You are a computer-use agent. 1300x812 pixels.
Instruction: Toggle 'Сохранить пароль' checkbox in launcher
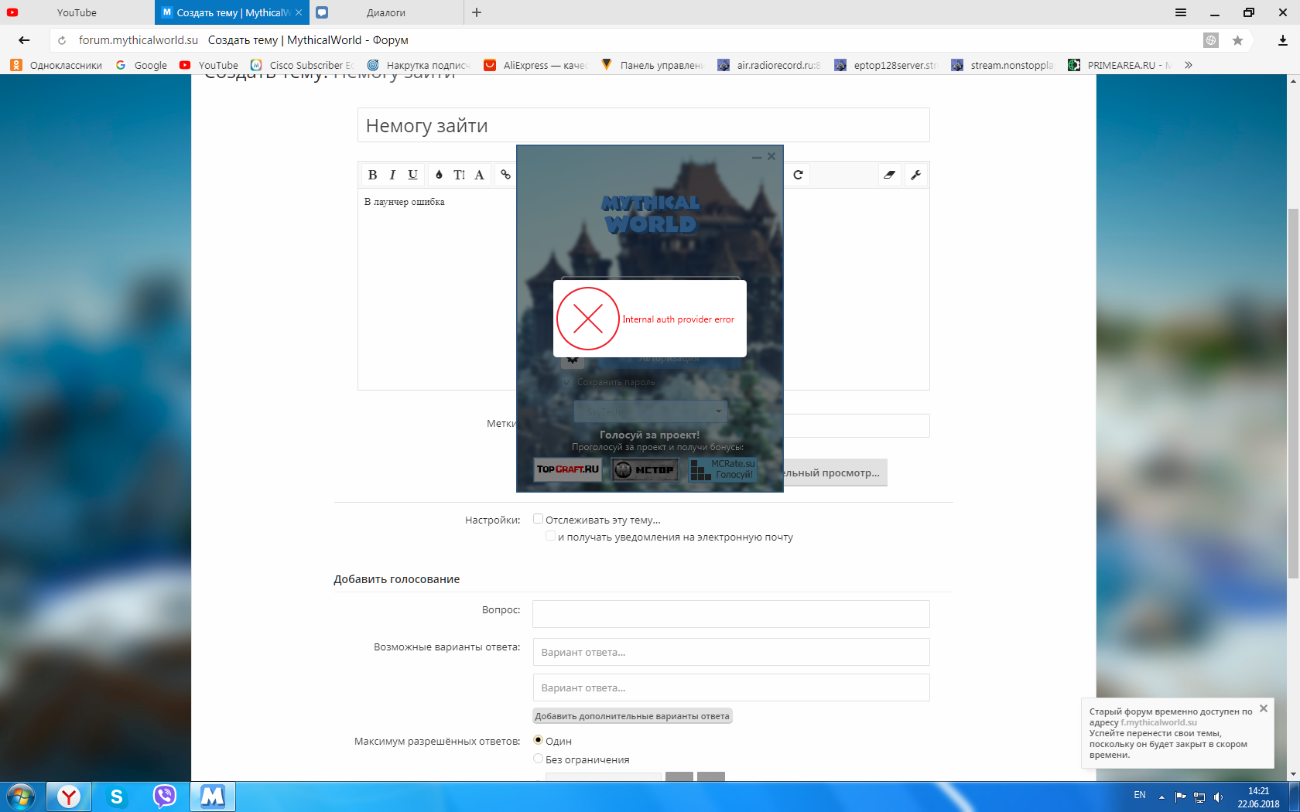(567, 382)
